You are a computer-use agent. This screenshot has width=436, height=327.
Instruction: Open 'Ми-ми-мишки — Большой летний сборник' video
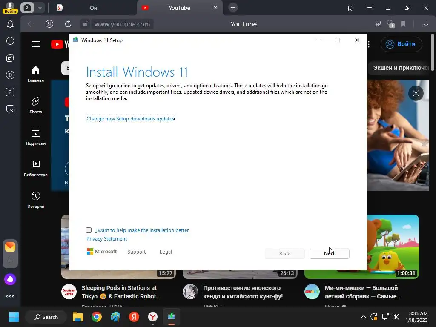pyautogui.click(x=363, y=292)
